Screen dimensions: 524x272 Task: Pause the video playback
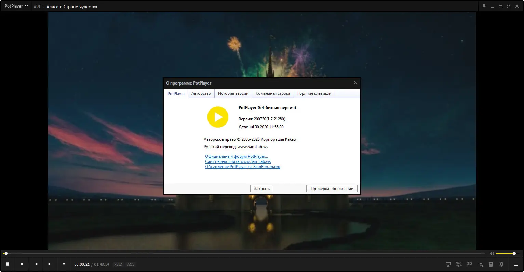8,264
